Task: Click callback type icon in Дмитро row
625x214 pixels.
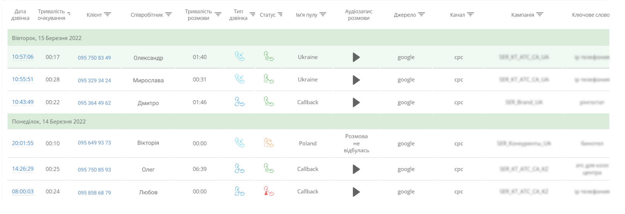Action: pos(239,102)
